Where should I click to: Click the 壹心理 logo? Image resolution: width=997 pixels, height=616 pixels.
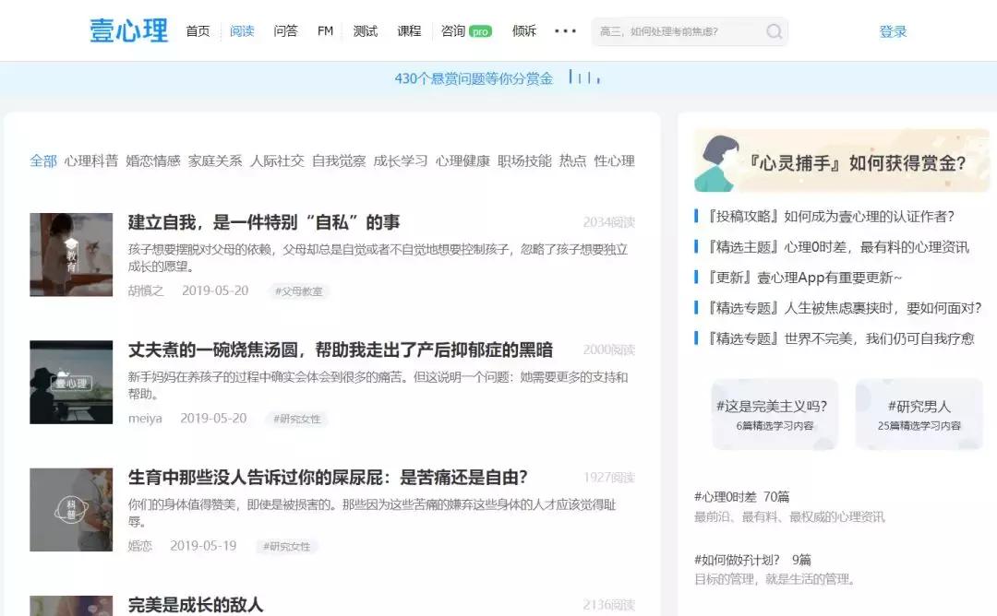(128, 30)
